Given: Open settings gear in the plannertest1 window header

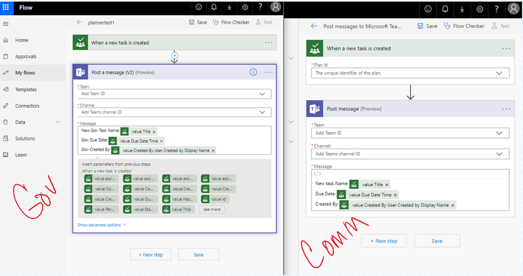Looking at the screenshot, I should point(245,7).
